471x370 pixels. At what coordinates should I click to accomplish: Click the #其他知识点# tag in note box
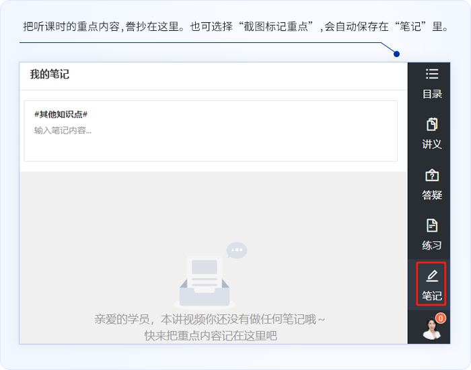tap(61, 114)
